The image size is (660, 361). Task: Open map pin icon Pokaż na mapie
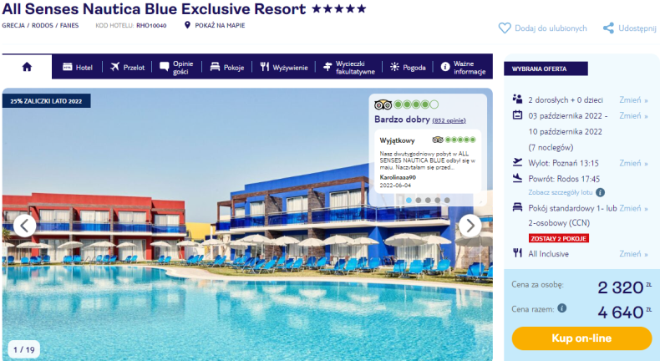coord(187,25)
